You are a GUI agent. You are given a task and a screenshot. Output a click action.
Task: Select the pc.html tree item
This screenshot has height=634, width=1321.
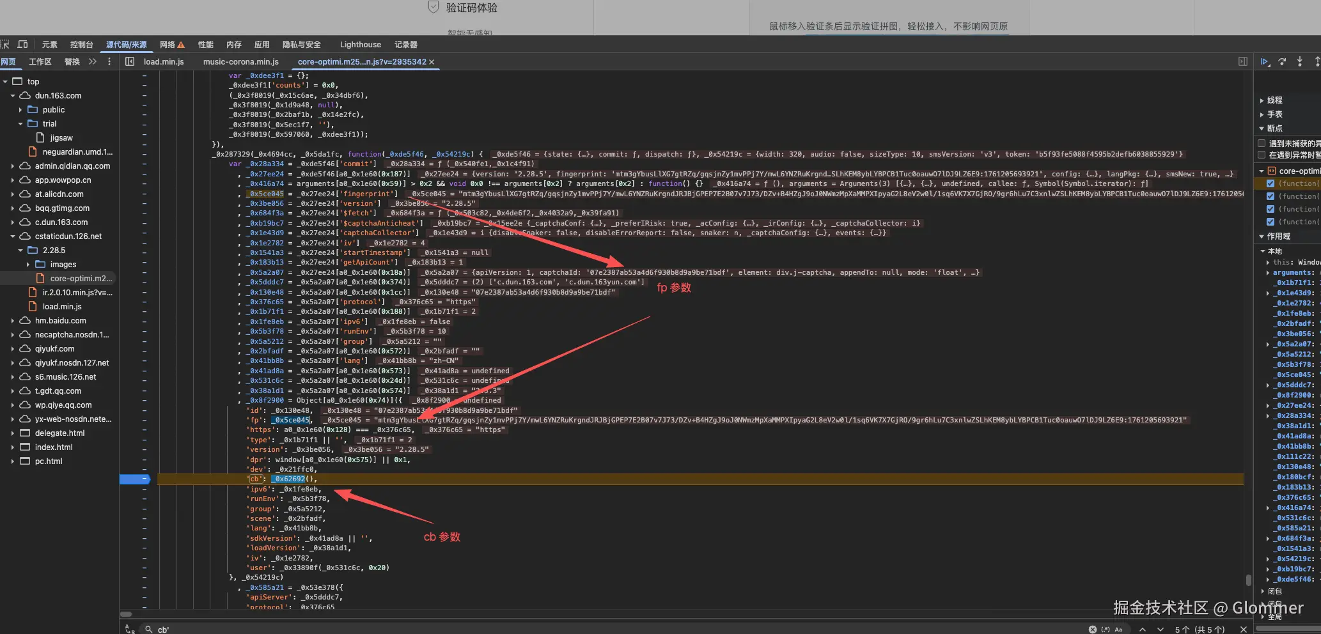click(49, 461)
